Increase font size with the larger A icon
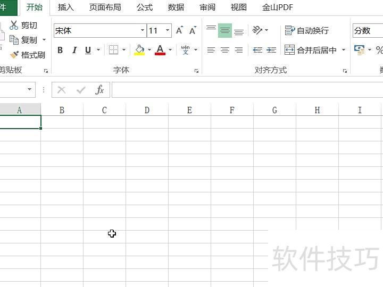Image resolution: width=383 pixels, height=287 pixels. tap(180, 30)
